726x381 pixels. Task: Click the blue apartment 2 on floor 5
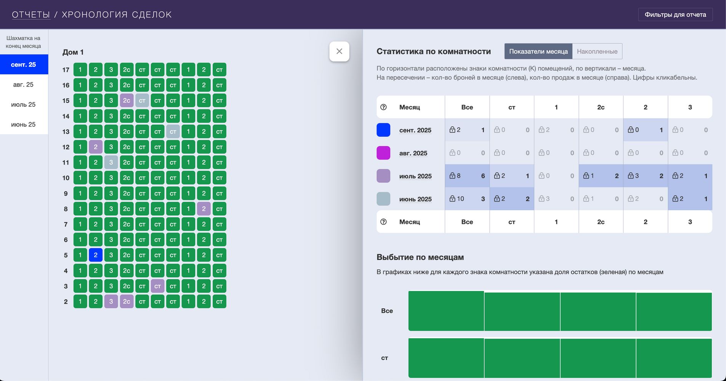tap(96, 255)
